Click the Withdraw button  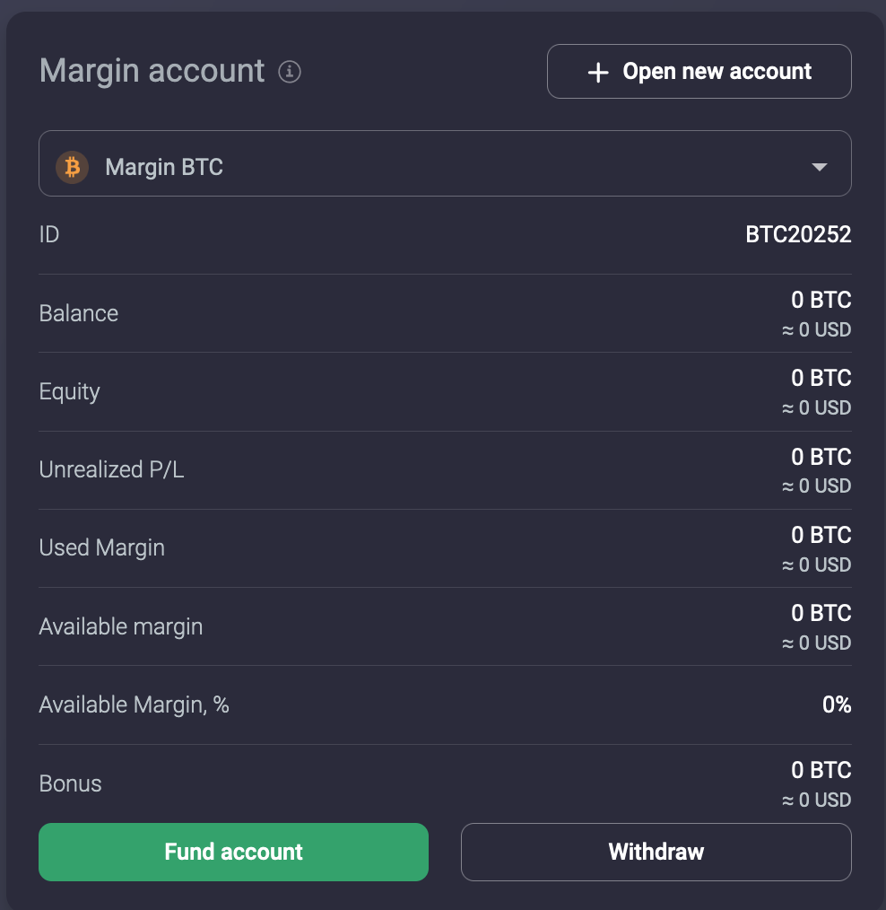click(656, 852)
